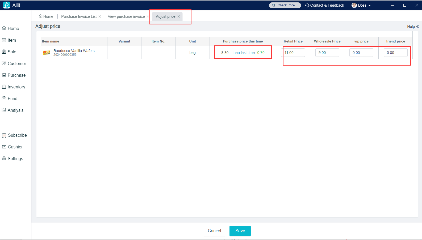Open the Customer sidebar icon

click(x=4, y=63)
